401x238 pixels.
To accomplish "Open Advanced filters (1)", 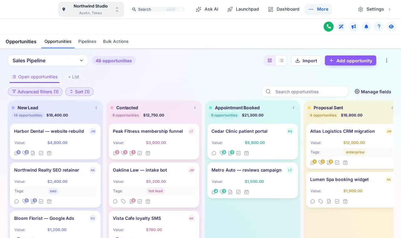I will [x=35, y=92].
